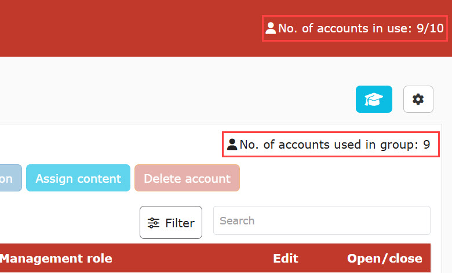Focus the Search input field
452x273 pixels.
pyautogui.click(x=322, y=221)
